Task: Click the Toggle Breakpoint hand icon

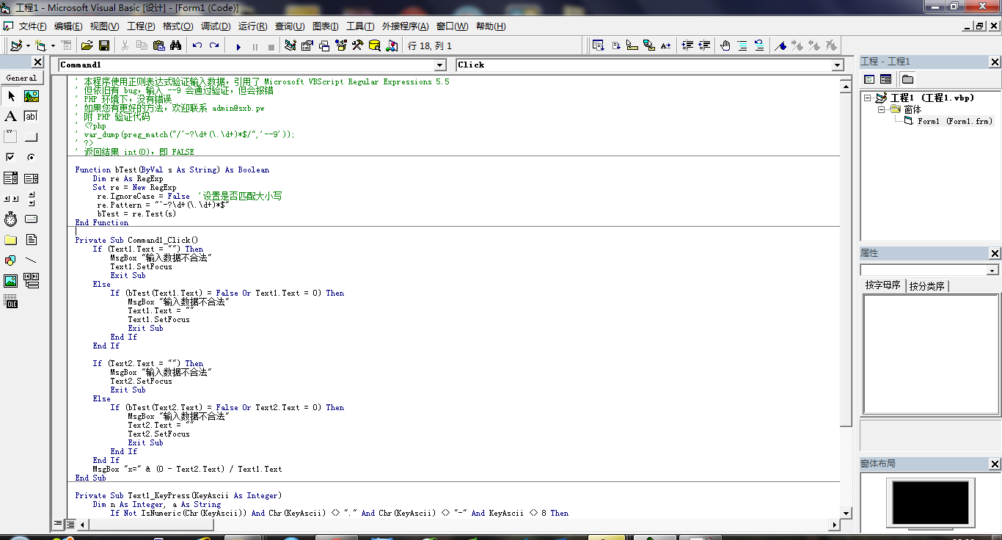Action: (x=725, y=45)
